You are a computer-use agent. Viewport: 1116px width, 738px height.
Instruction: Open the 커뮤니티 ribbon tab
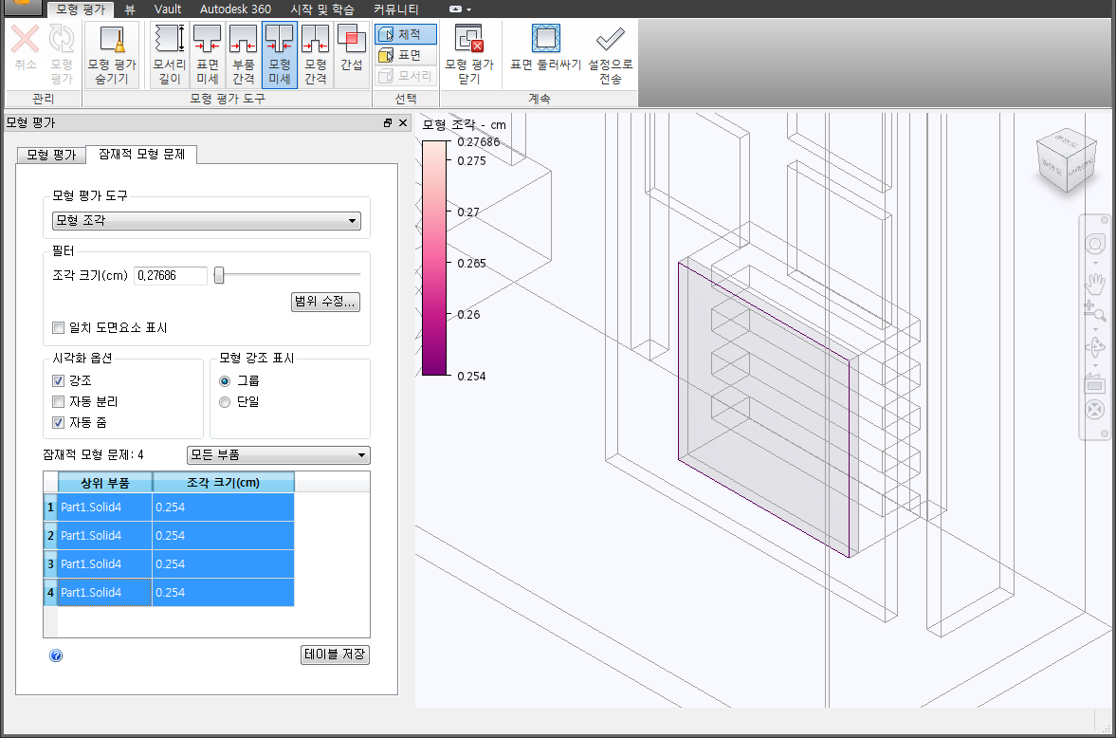395,10
